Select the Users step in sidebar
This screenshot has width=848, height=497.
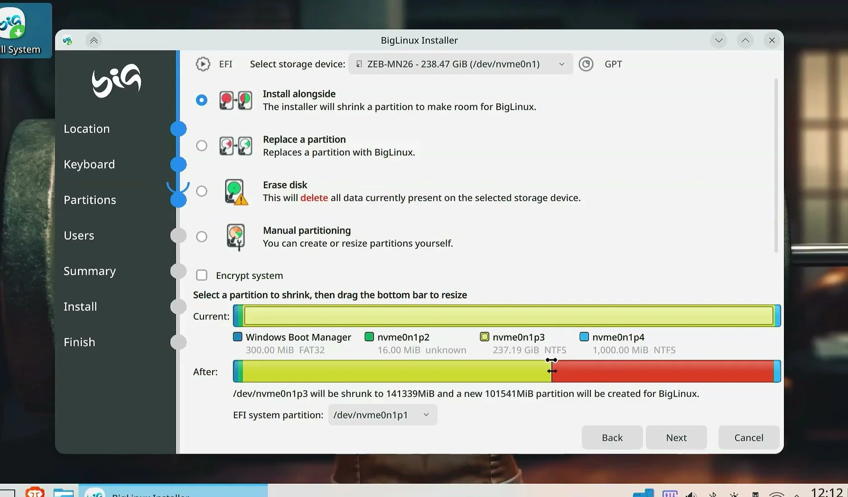79,235
